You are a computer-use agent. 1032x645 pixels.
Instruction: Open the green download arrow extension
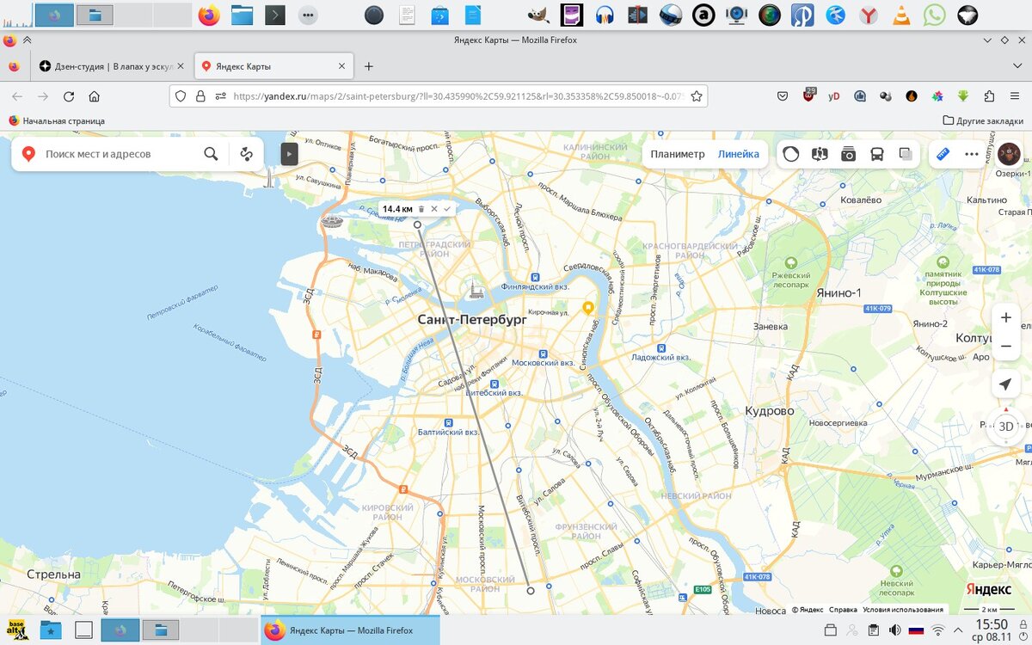[963, 96]
